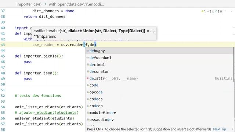Viewport: 235px width, 132px height.
Task: Select the opcode completion suggestion
Action: 159,92
